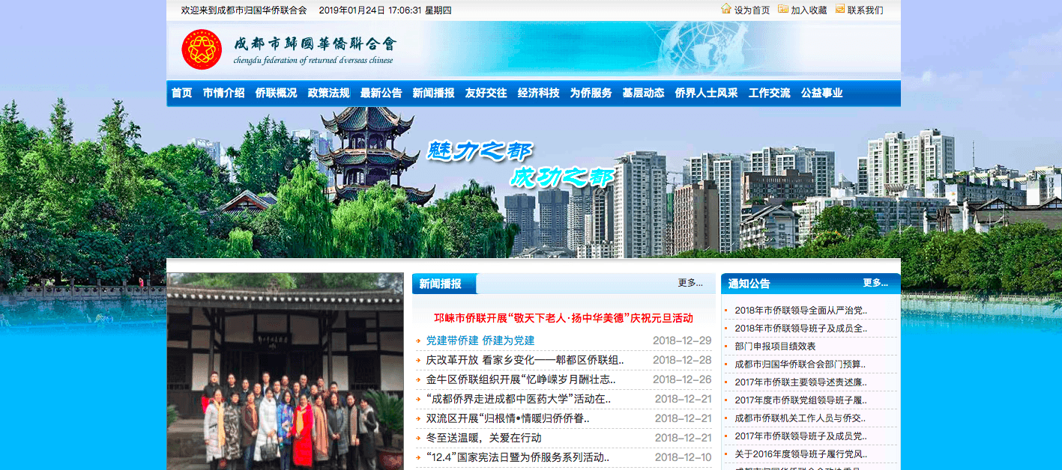Open news item 冬至送温暖，关爱在行动

(483, 438)
